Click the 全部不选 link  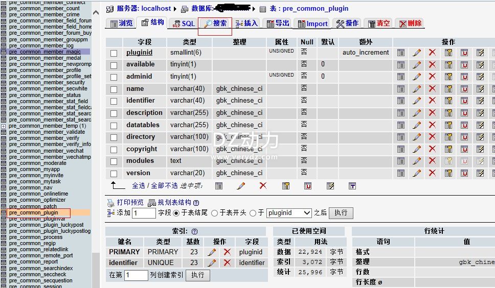point(165,185)
